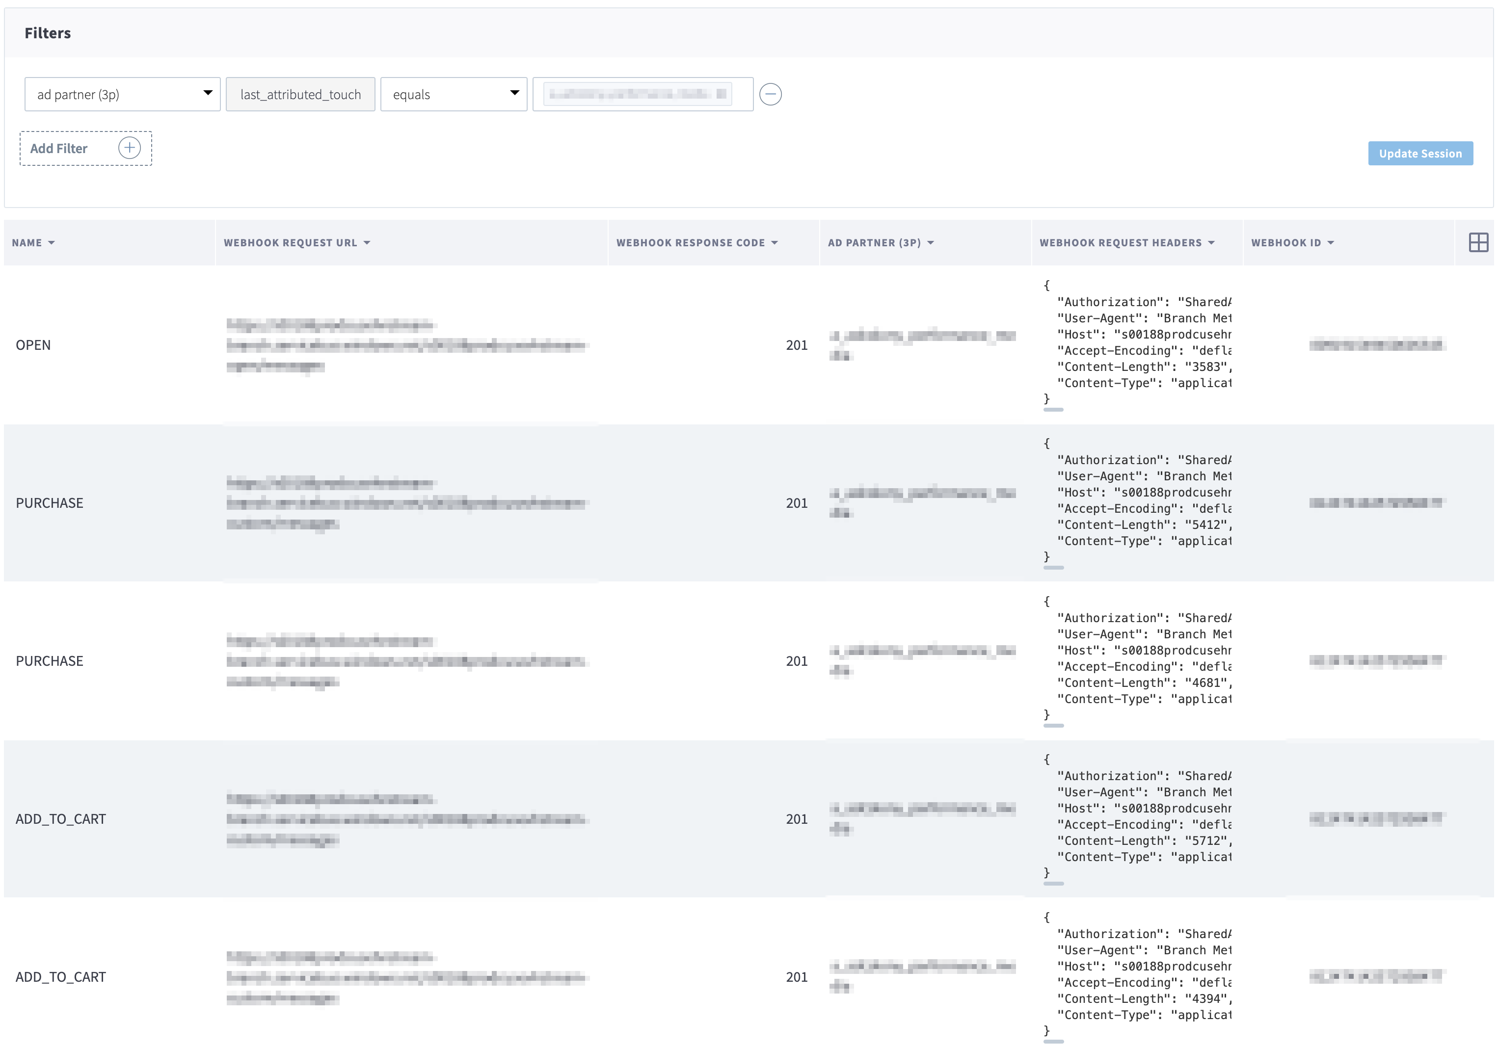Screen dimensions: 1498x1048
Task: Click sort arrow on Webhook Request Headers
Action: (x=1211, y=243)
